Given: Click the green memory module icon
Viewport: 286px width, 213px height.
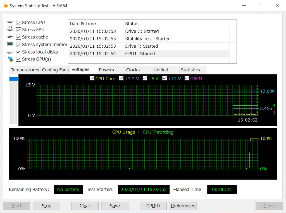Looking at the screenshot, I should point(10,44).
